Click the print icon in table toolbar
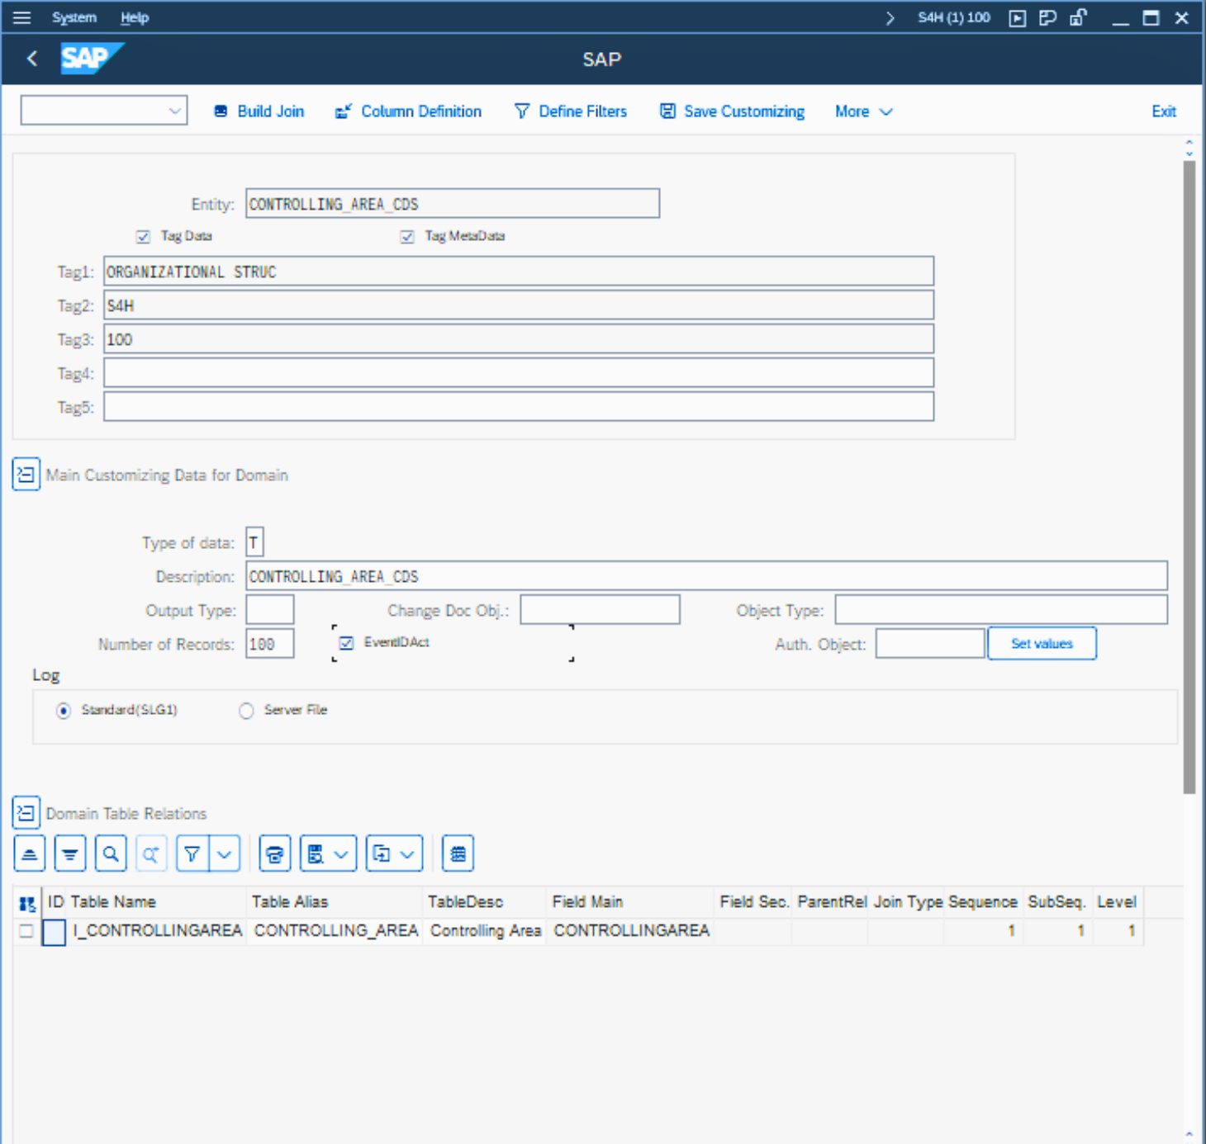The image size is (1206, 1144). tap(274, 853)
